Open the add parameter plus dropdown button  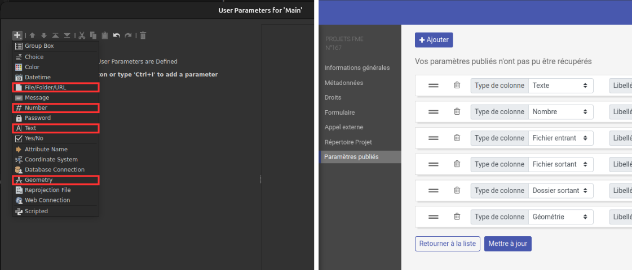pos(17,35)
